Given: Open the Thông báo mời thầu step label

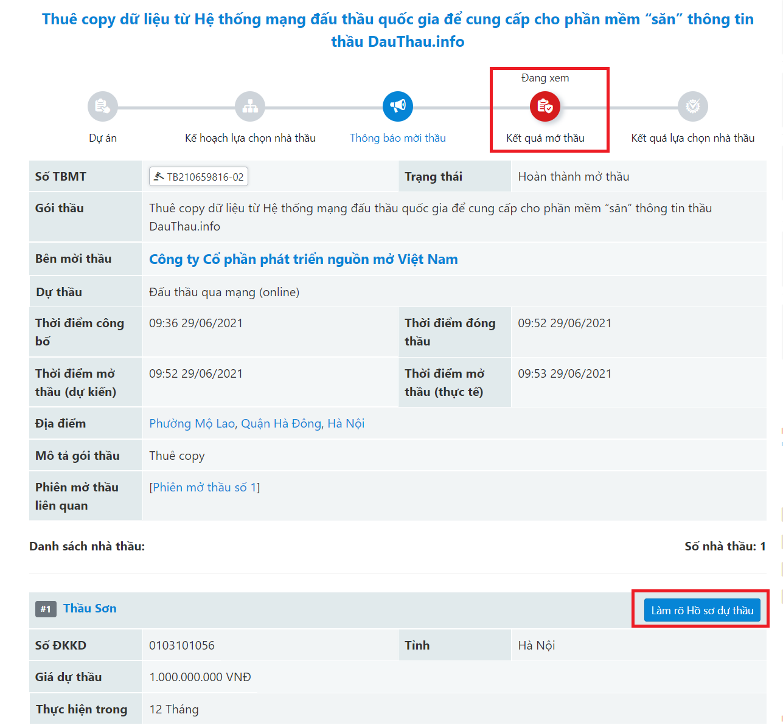Looking at the screenshot, I should pos(398,138).
